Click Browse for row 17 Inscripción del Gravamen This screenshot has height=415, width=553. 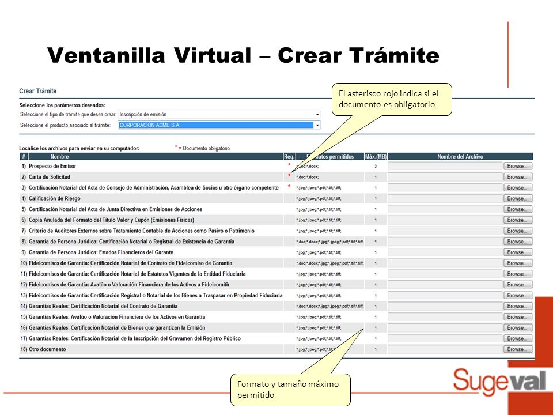coord(517,338)
